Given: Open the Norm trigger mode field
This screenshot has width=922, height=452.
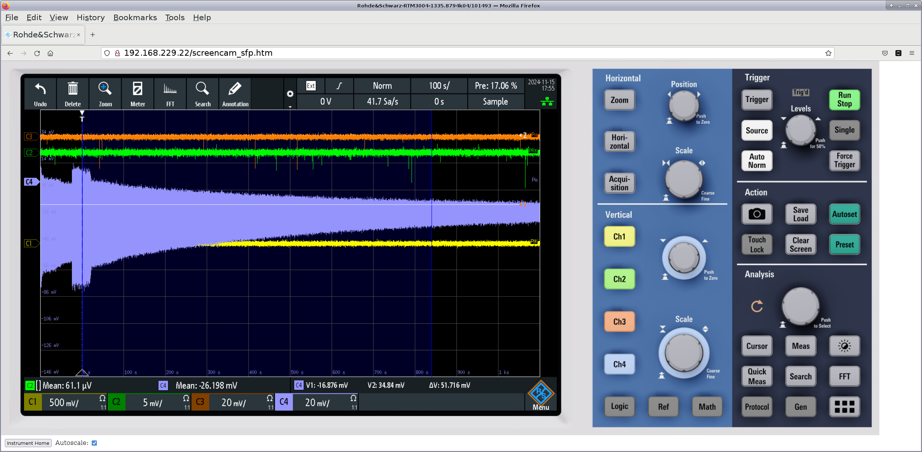Looking at the screenshot, I should click(x=382, y=86).
